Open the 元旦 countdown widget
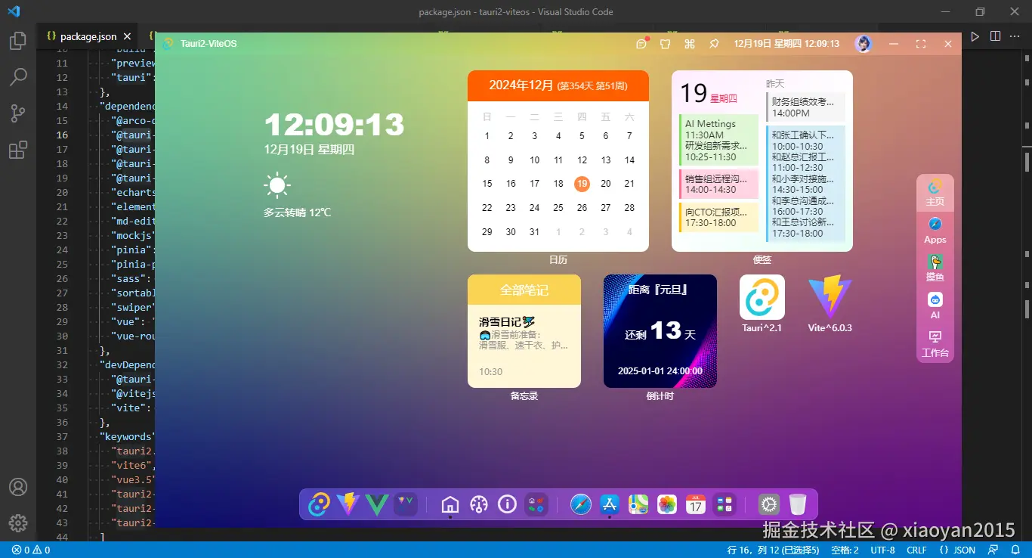 pyautogui.click(x=660, y=331)
